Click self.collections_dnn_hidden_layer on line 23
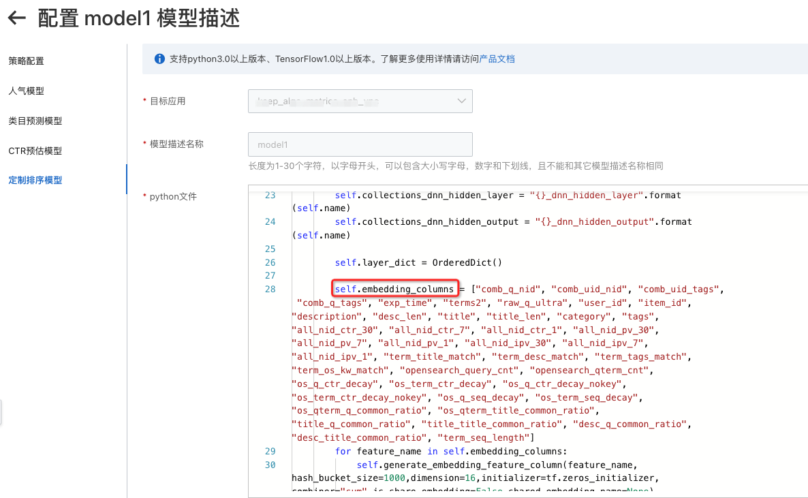 pos(424,196)
